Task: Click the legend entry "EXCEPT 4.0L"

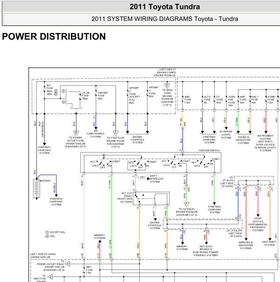Action: (x=55, y=232)
